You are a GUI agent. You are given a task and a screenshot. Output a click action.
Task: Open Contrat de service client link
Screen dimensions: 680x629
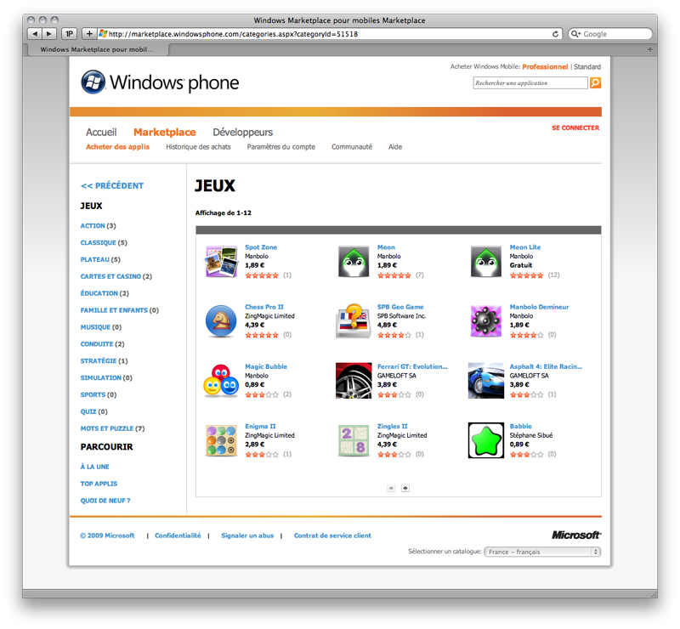[332, 535]
